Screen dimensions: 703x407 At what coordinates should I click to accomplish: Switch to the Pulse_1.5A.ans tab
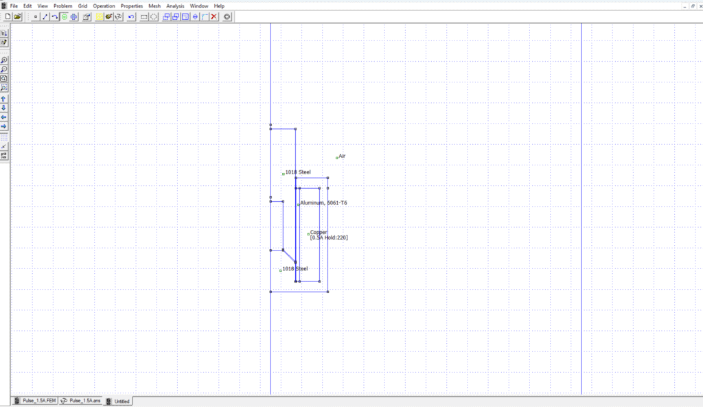(81, 401)
